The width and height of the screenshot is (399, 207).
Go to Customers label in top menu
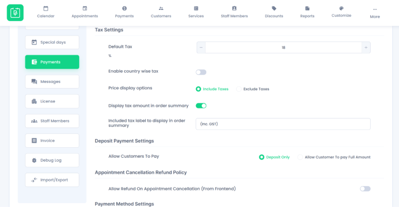(161, 16)
